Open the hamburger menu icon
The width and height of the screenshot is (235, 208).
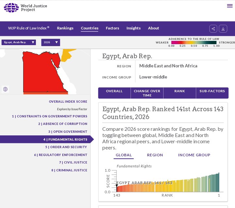(x=229, y=6)
